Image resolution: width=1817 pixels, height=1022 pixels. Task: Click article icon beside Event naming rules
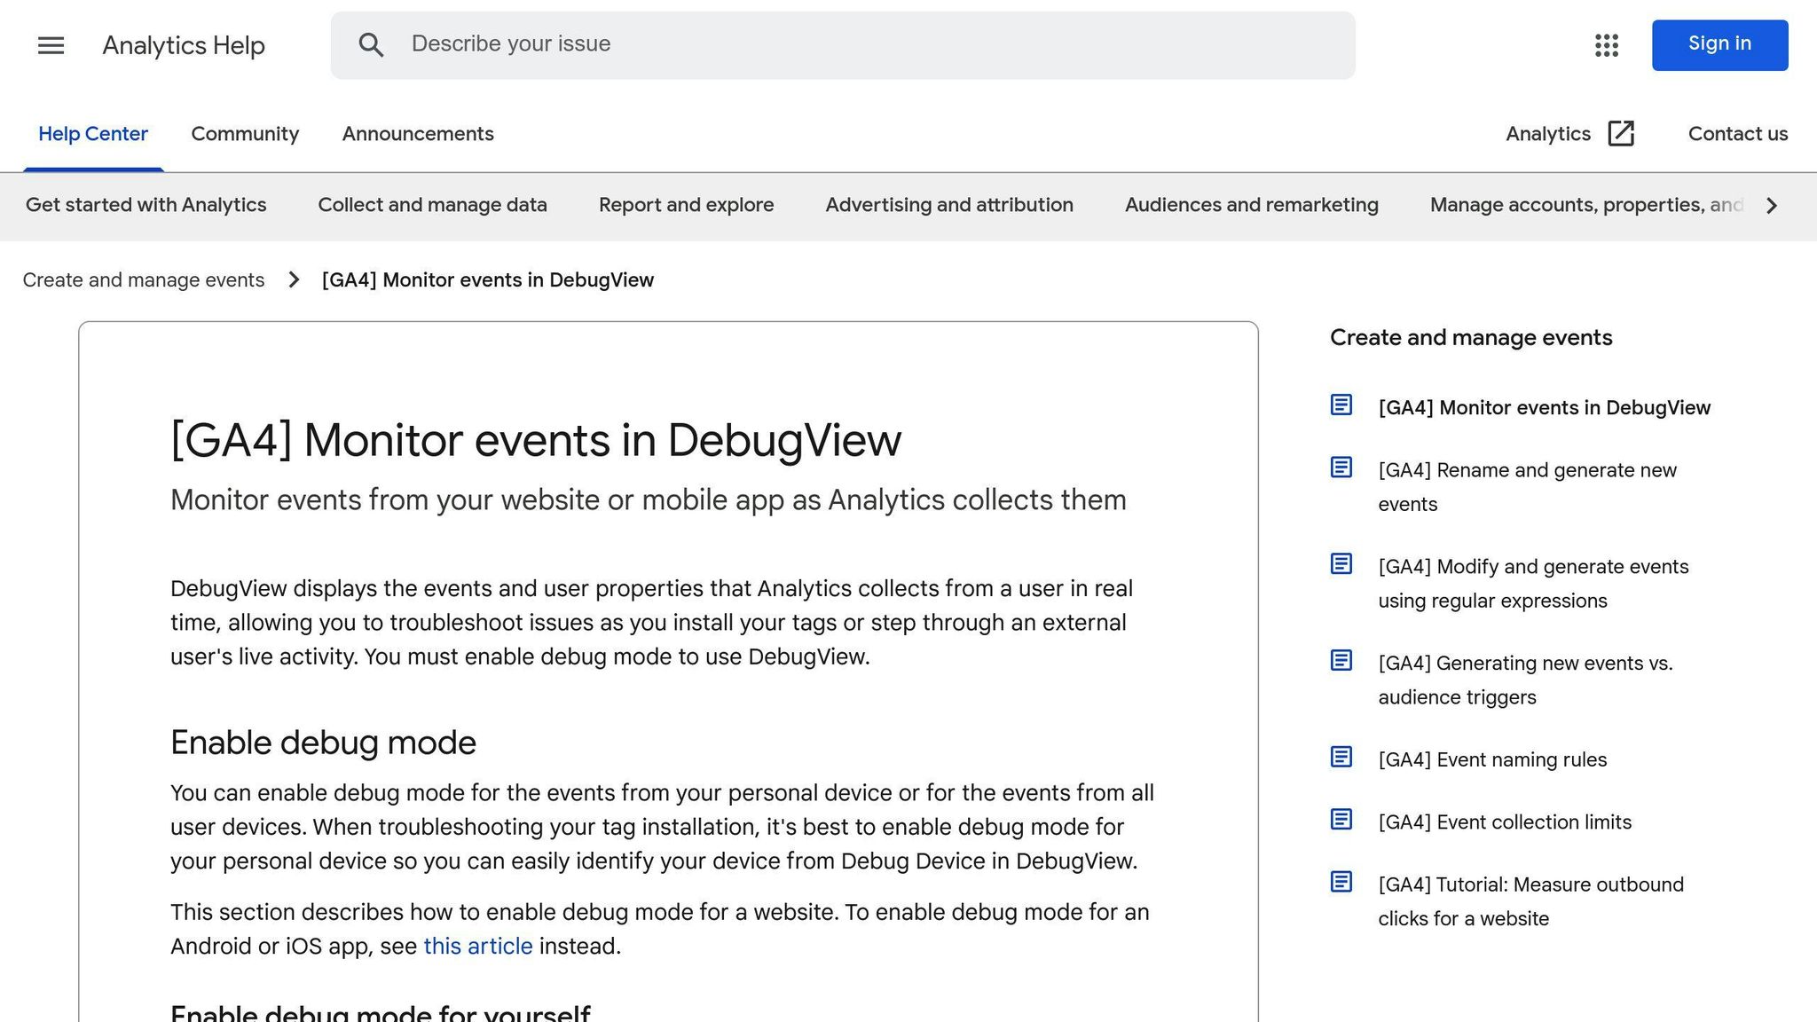tap(1341, 757)
